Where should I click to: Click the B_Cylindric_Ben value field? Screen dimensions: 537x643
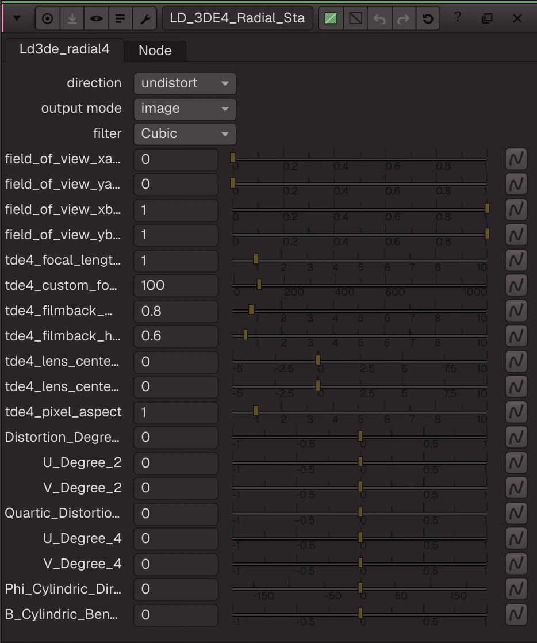pos(176,614)
